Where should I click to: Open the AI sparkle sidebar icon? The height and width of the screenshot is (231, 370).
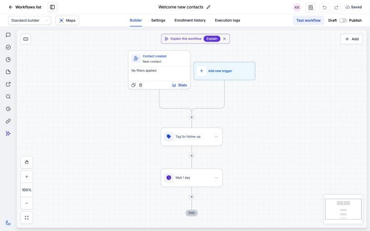tap(8, 134)
